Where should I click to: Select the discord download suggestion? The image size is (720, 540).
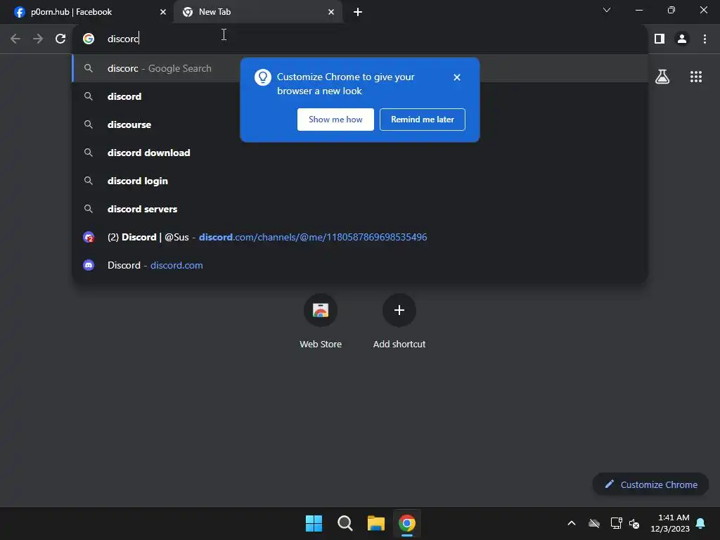(x=360, y=153)
